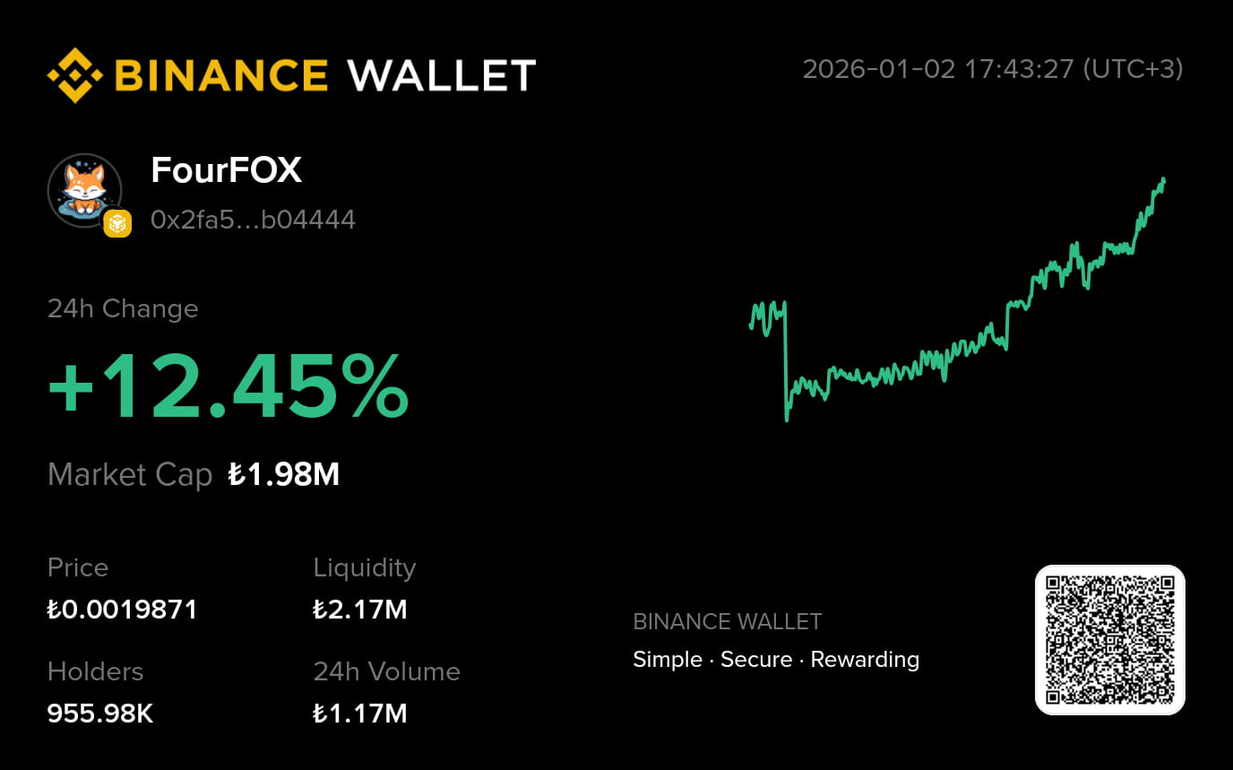Click the ₺0.0019871 price value
This screenshot has width=1233, height=770.
(x=122, y=610)
